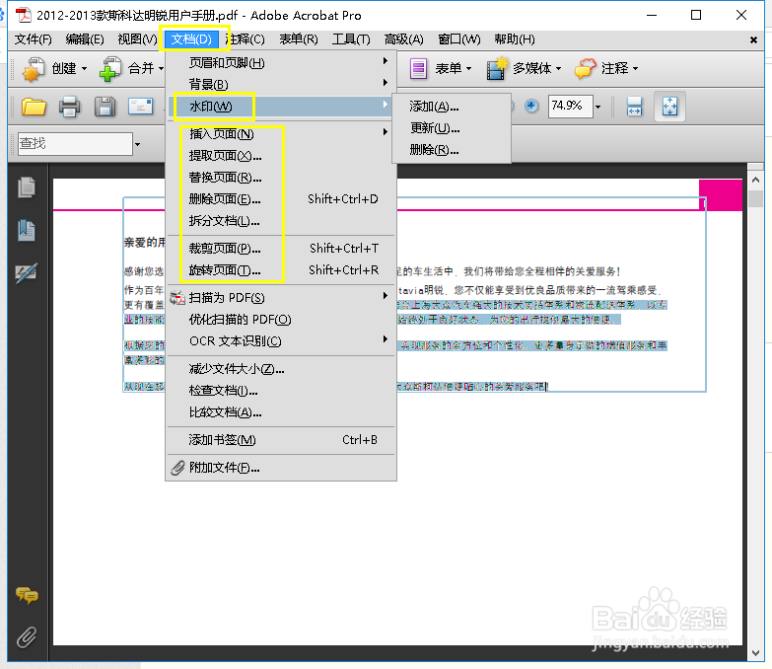Screen dimensions: 772x669
Task: Select Watermark (水印) menu item
Action: (x=281, y=107)
